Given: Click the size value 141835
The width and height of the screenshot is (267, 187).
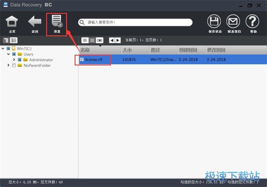Looking at the screenshot, I should [x=129, y=59].
